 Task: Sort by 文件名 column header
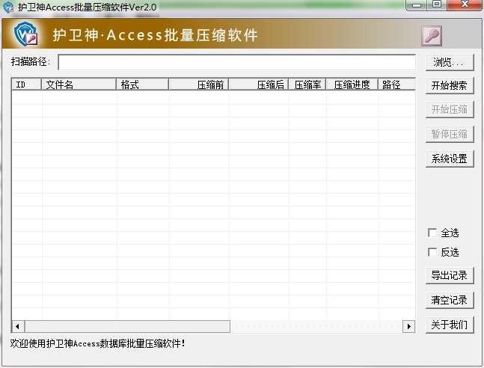tap(79, 85)
